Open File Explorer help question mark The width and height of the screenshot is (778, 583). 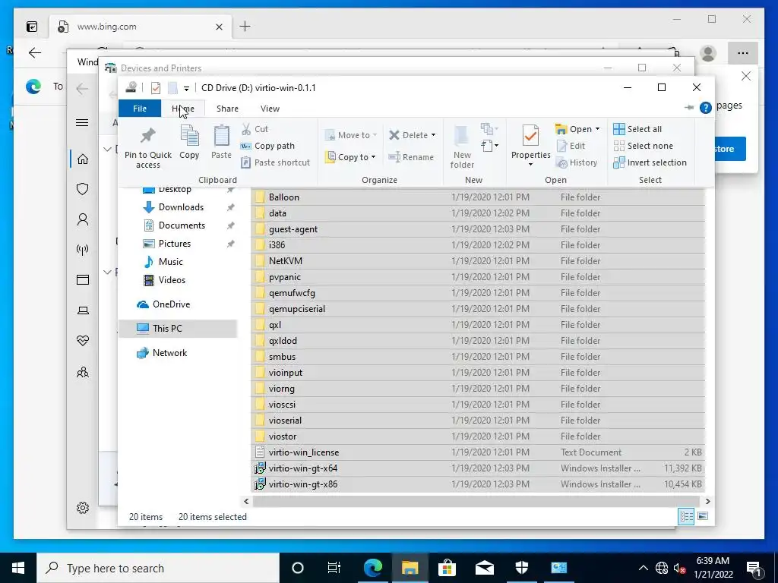[705, 108]
